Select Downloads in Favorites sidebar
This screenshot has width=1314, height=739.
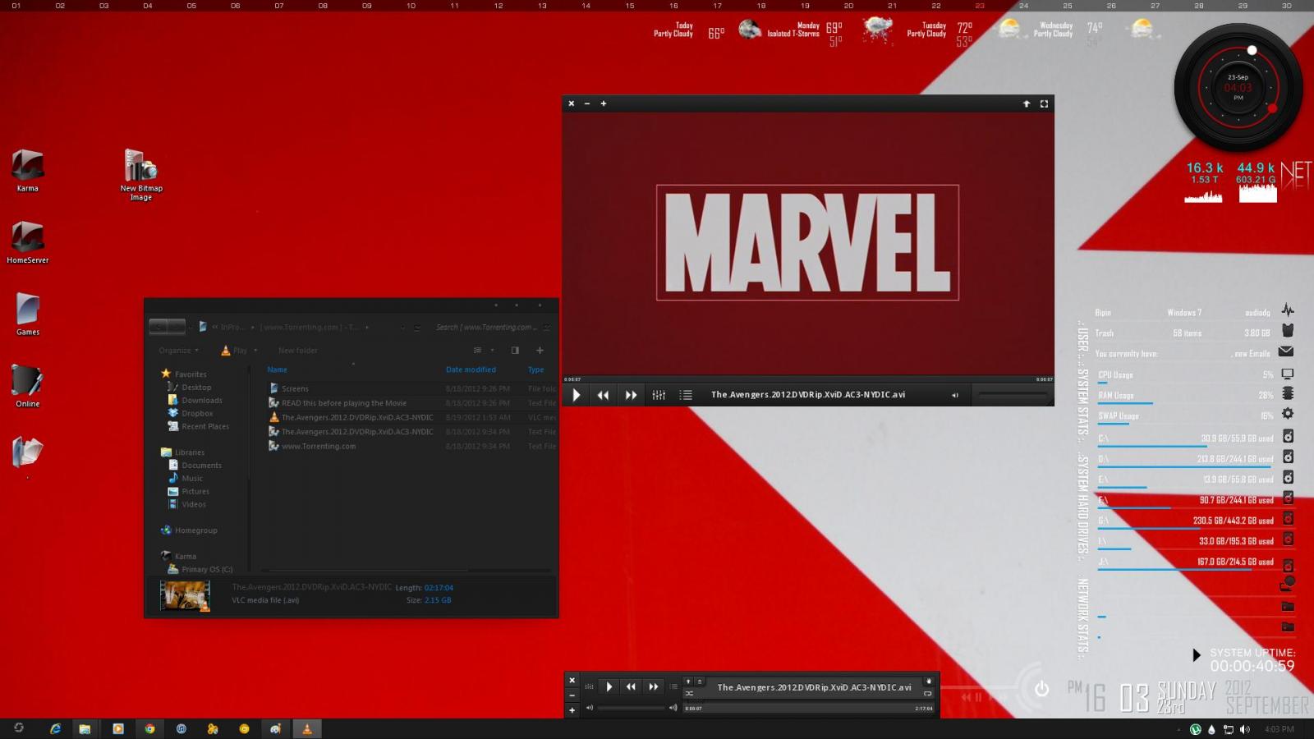pos(201,401)
